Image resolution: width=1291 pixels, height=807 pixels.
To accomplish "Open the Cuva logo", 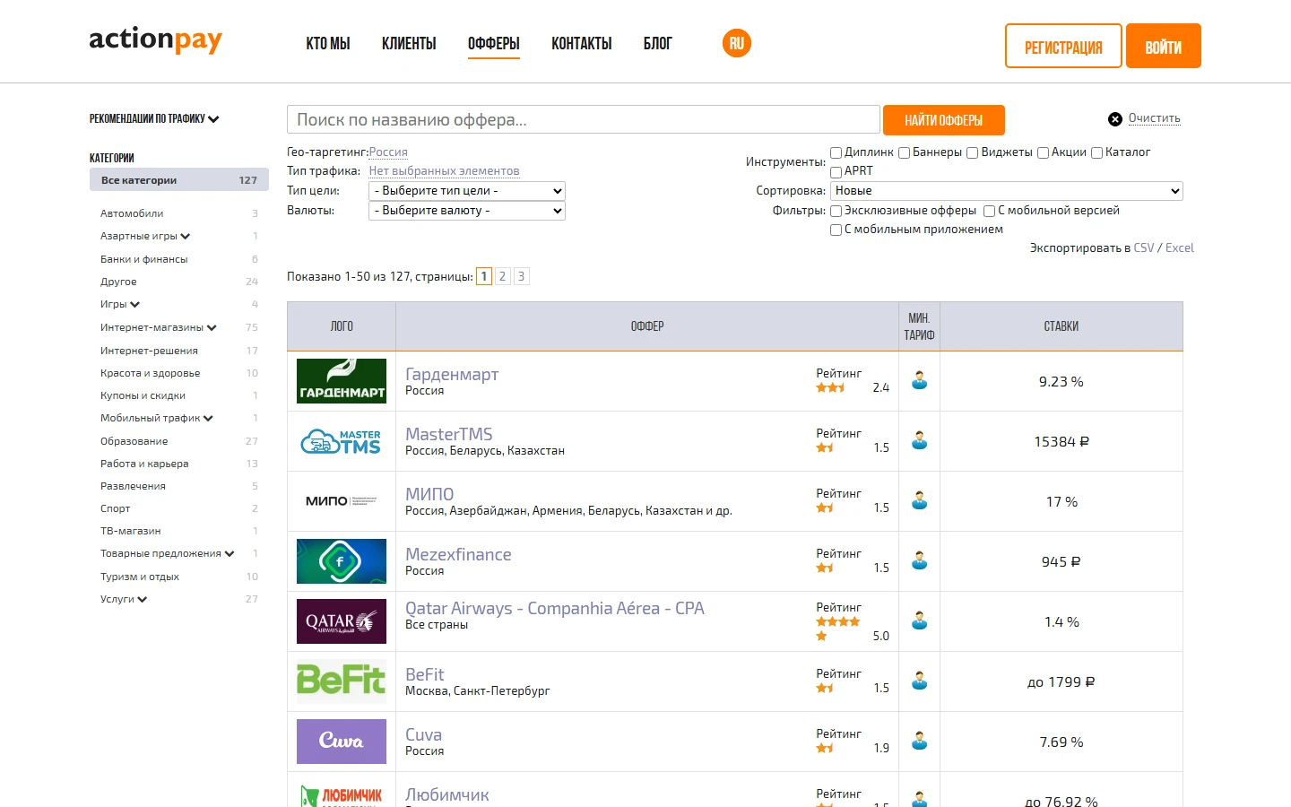I will (342, 742).
